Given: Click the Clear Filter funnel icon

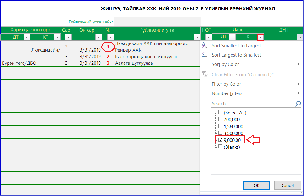Looking at the screenshot, I should (205, 74).
